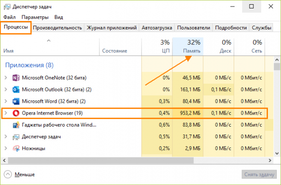The width and height of the screenshot is (281, 185).
Task: Click the Microsoft Word icon
Action: tap(16, 101)
